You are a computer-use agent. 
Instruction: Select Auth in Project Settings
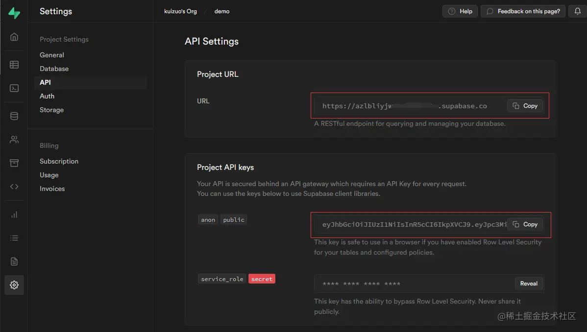47,96
